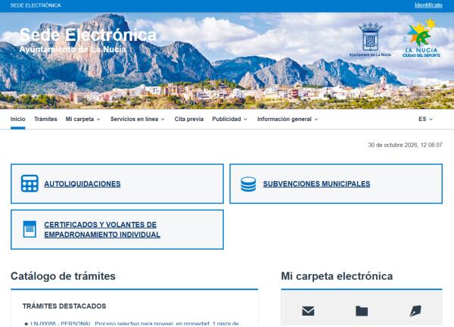Image resolution: width=454 pixels, height=327 pixels.
Task: Click the La Nucía Ciudad del Deporte logo
Action: tap(421, 39)
